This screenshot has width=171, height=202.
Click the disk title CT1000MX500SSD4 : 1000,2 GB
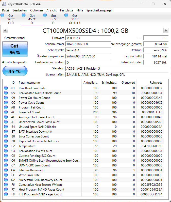click(85, 31)
